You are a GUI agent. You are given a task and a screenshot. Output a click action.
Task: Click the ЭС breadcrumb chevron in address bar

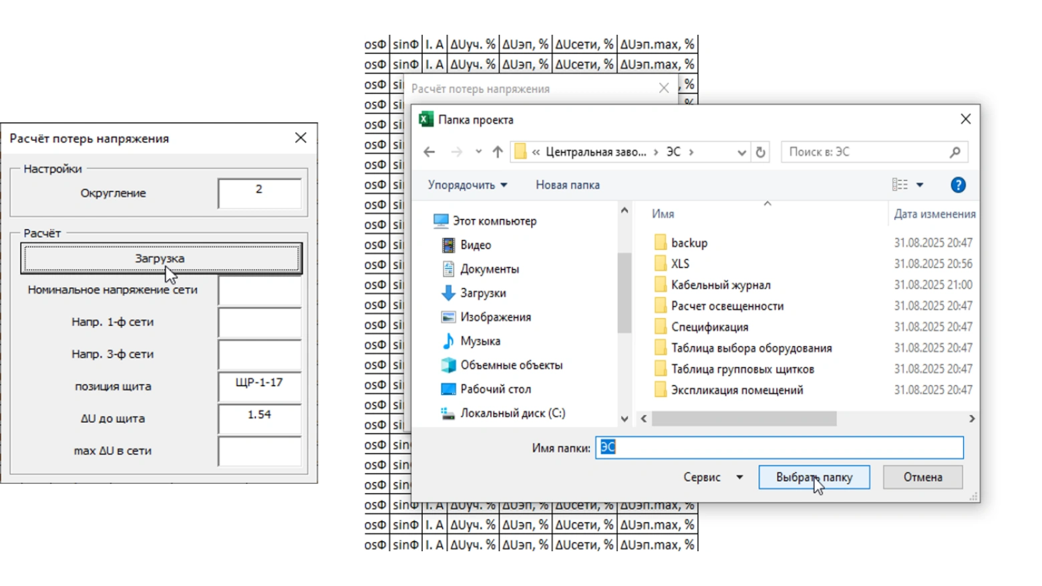(691, 152)
